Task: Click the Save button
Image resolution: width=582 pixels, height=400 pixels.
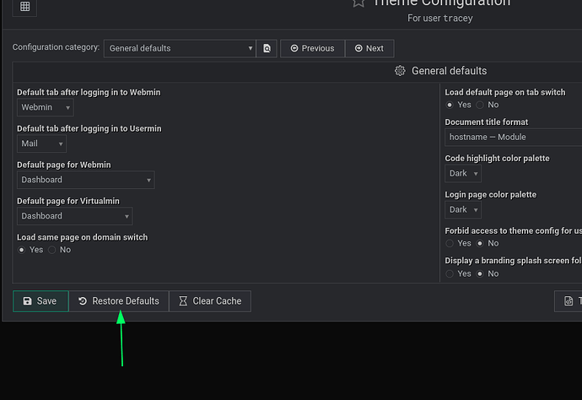Action: pyautogui.click(x=40, y=301)
